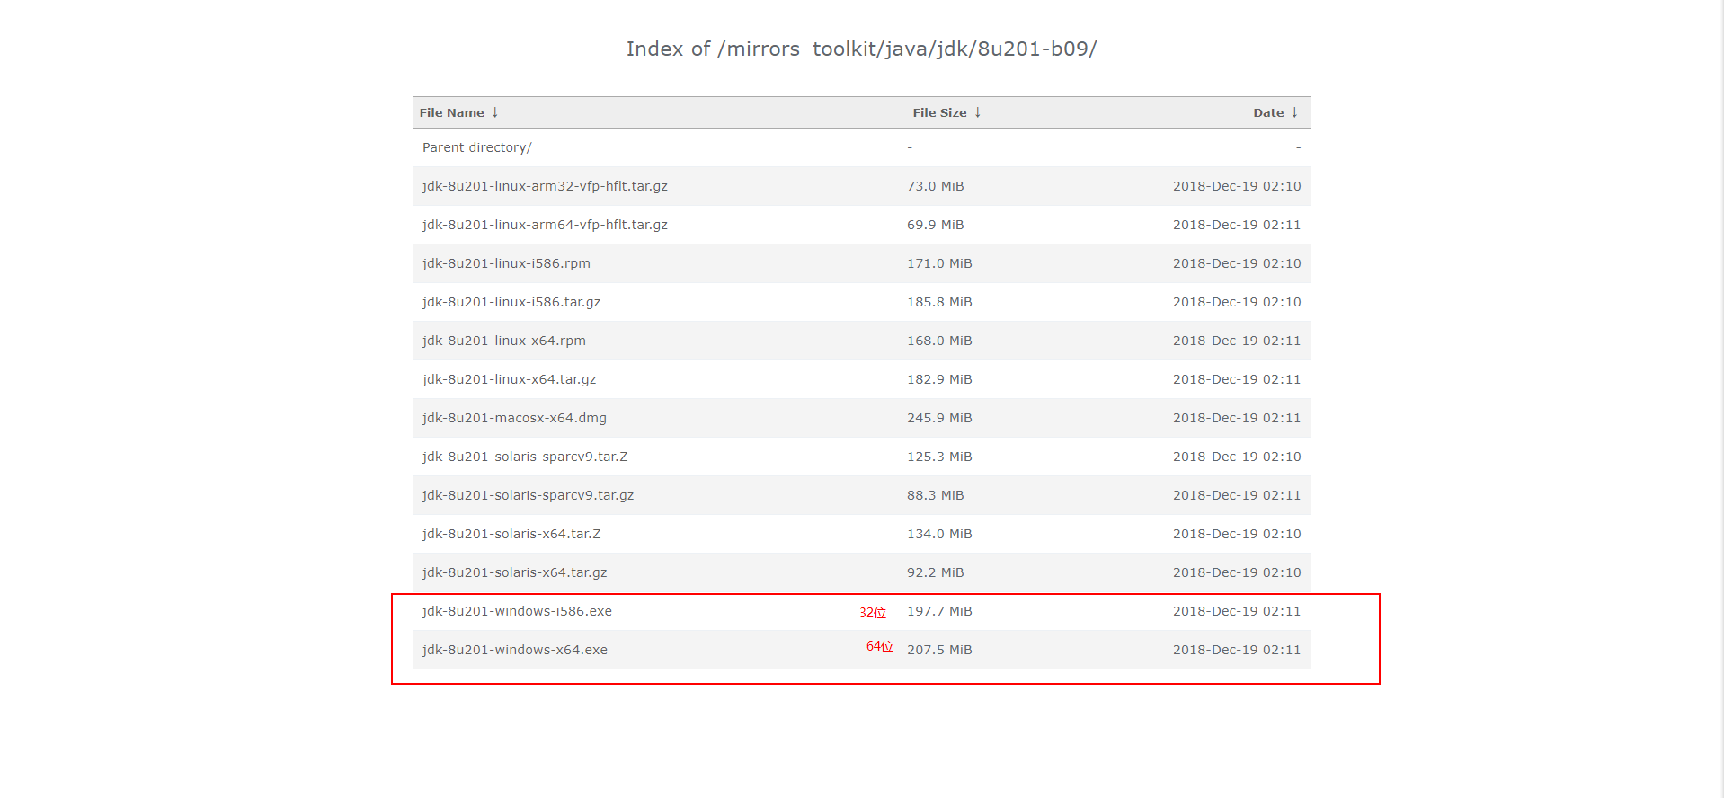Sort by File Size column header
This screenshot has width=1724, height=798.
tap(939, 112)
